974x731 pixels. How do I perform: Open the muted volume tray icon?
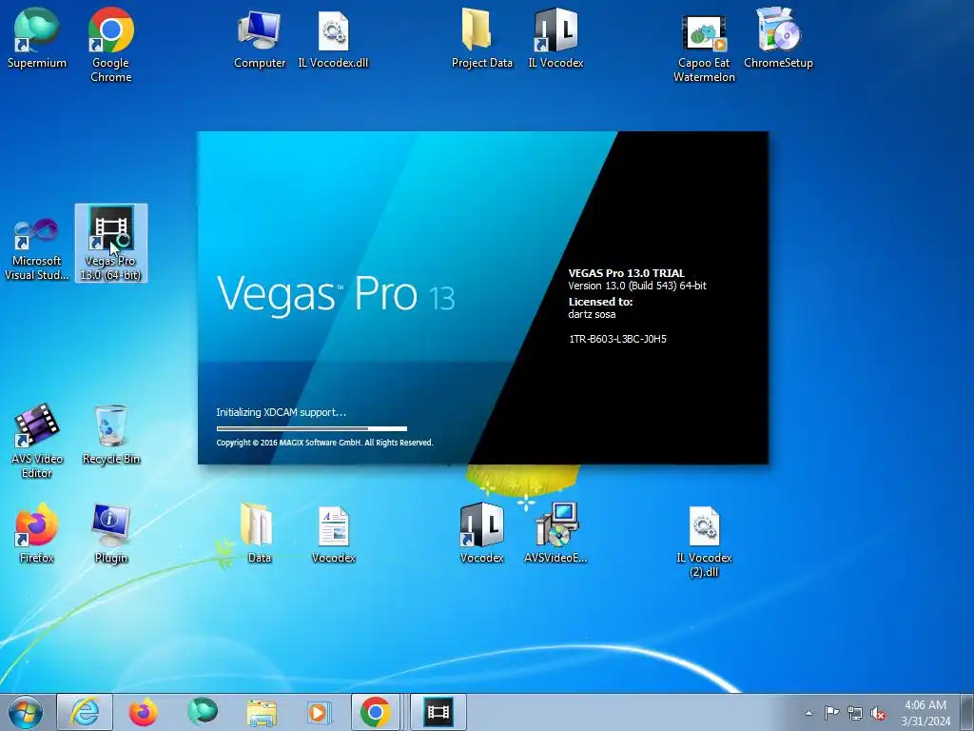878,713
